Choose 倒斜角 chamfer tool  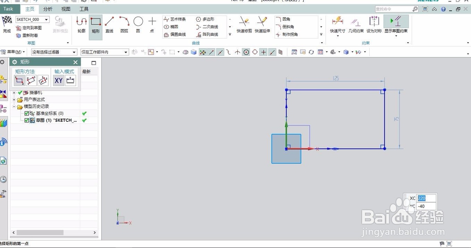point(285,27)
